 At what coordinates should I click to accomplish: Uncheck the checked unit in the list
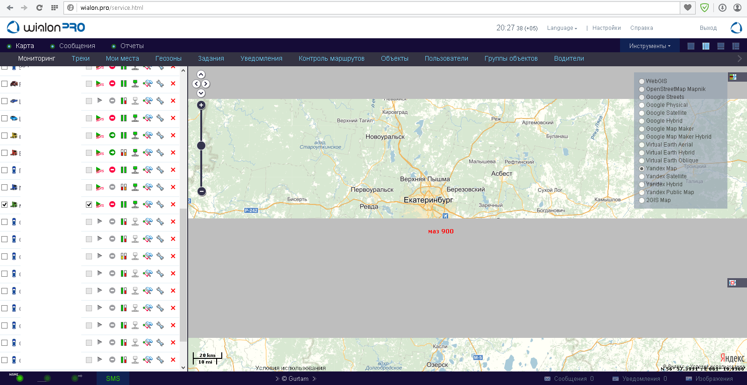pyautogui.click(x=5, y=204)
